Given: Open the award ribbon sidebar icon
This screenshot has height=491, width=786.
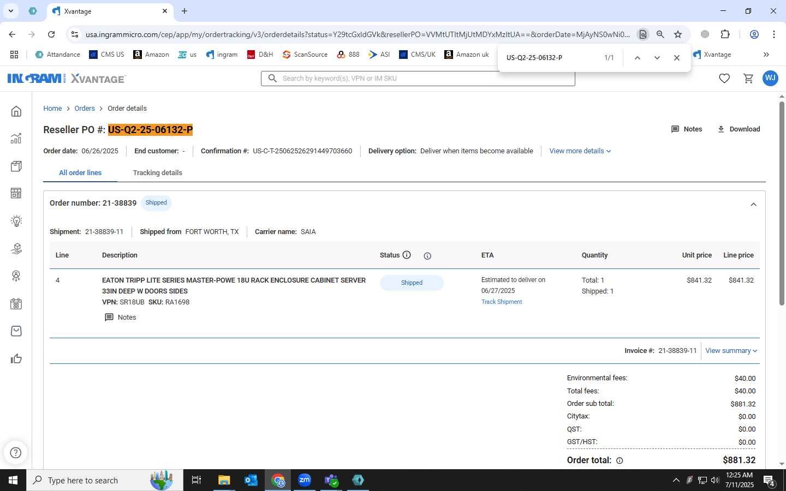Looking at the screenshot, I should click(16, 276).
